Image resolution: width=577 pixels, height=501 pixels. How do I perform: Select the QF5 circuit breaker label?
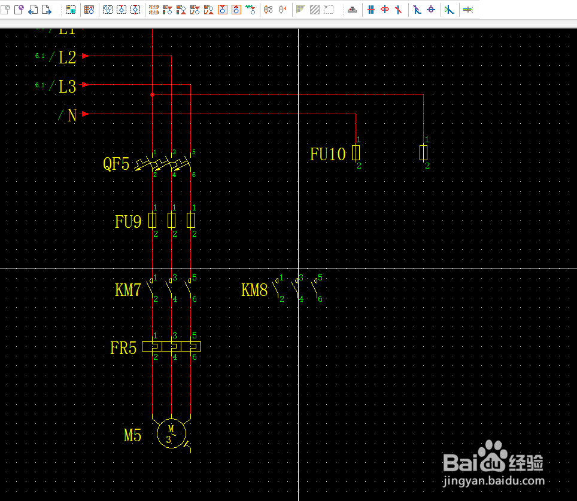[x=116, y=164]
